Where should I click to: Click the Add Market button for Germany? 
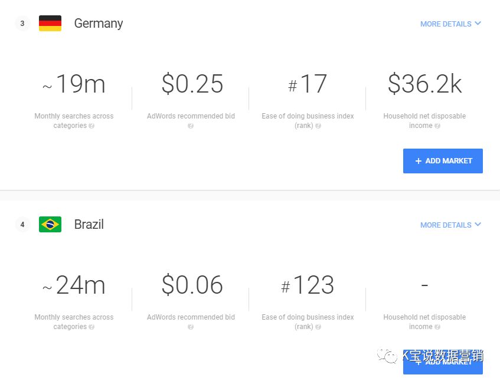coord(443,161)
